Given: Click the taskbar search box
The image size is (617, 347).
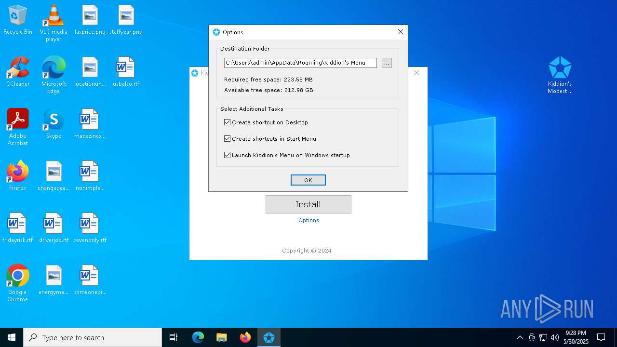Looking at the screenshot, I should point(93,337).
